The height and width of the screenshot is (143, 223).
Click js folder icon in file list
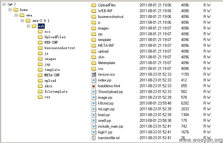point(94,22)
